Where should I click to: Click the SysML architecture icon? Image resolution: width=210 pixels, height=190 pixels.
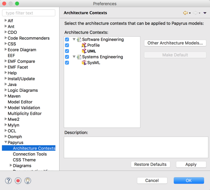84,63
